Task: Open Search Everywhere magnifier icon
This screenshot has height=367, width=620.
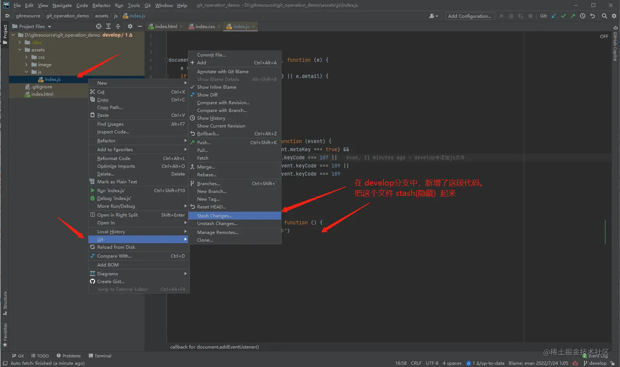Action: 604,16
